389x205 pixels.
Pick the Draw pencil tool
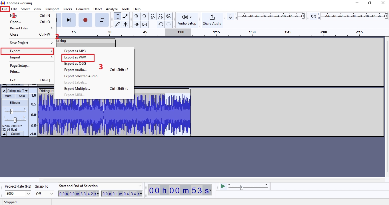click(x=117, y=24)
